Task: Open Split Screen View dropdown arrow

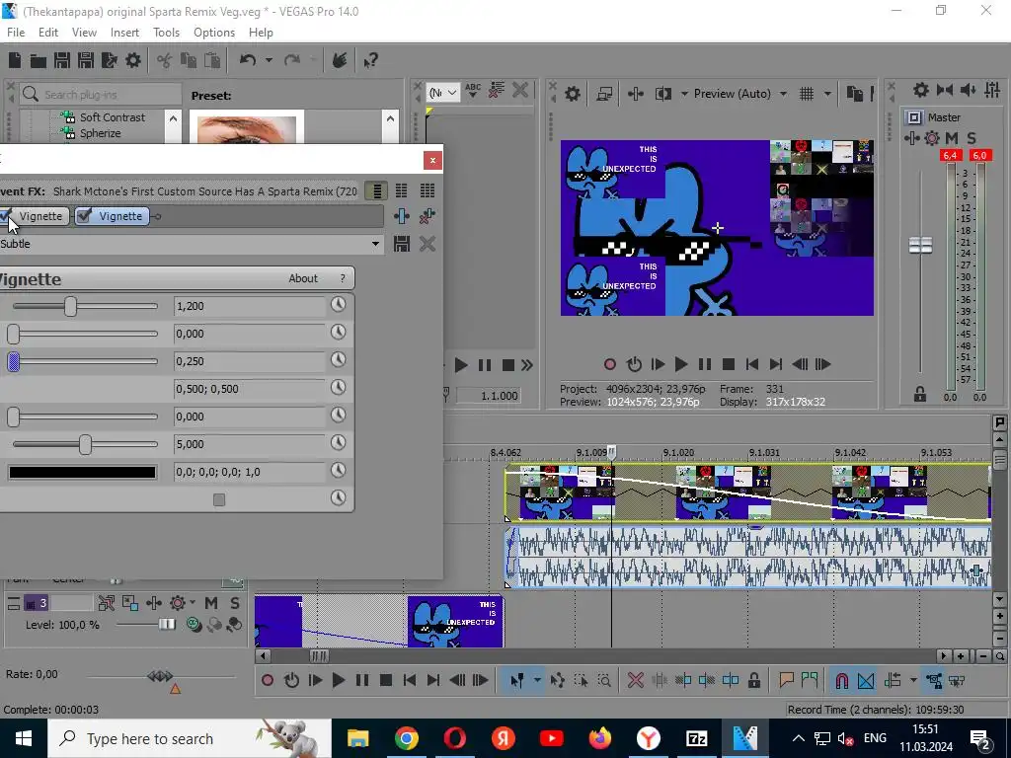Action: 684,94
